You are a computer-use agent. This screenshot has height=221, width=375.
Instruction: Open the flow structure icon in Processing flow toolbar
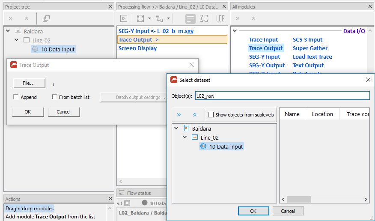pyautogui.click(x=159, y=18)
